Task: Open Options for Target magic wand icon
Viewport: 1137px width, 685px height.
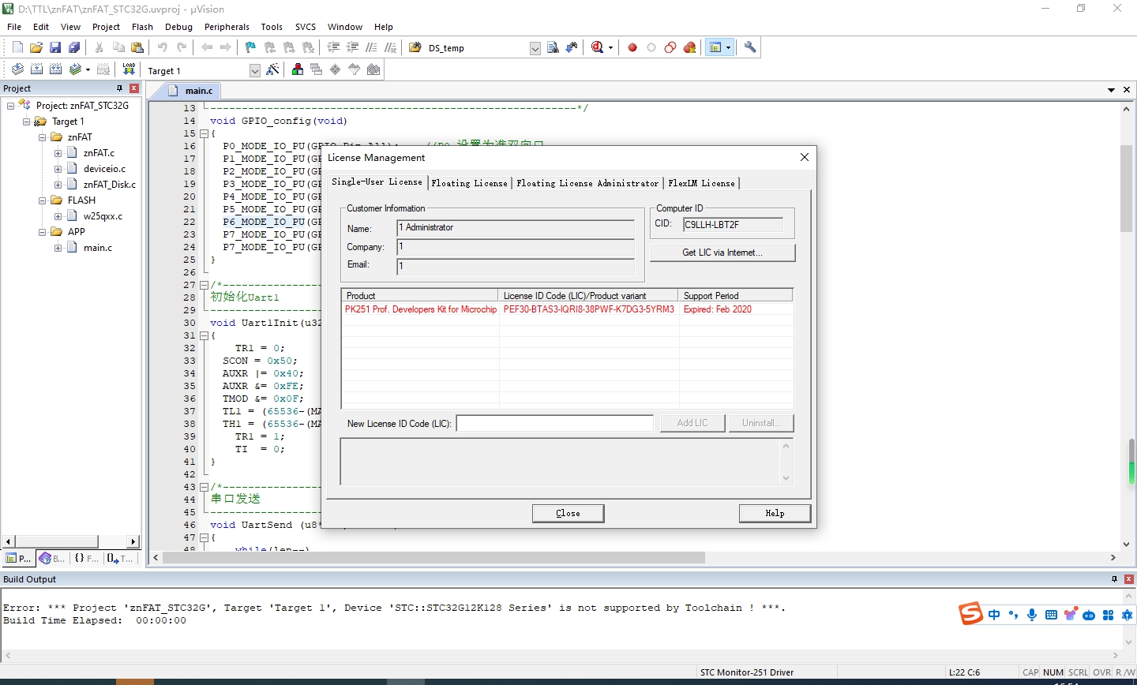Action: point(272,69)
